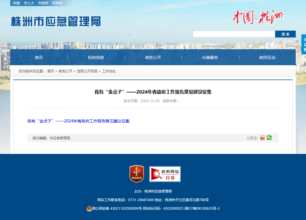Viewport: 306px width, 220px height.
Task: Go to 办事服务 in the navigation bar
Action: click(x=210, y=58)
